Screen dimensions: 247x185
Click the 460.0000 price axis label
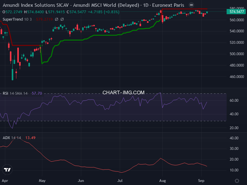click(x=237, y=77)
